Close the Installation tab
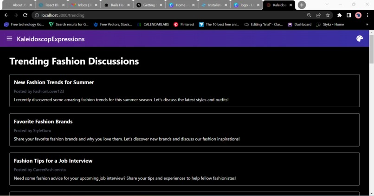The height and width of the screenshot is (196, 374). coord(226,5)
